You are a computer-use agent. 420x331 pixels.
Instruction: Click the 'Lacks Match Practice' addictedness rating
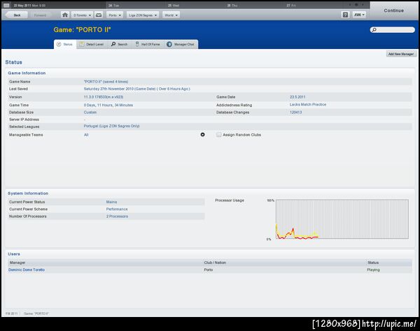(308, 104)
